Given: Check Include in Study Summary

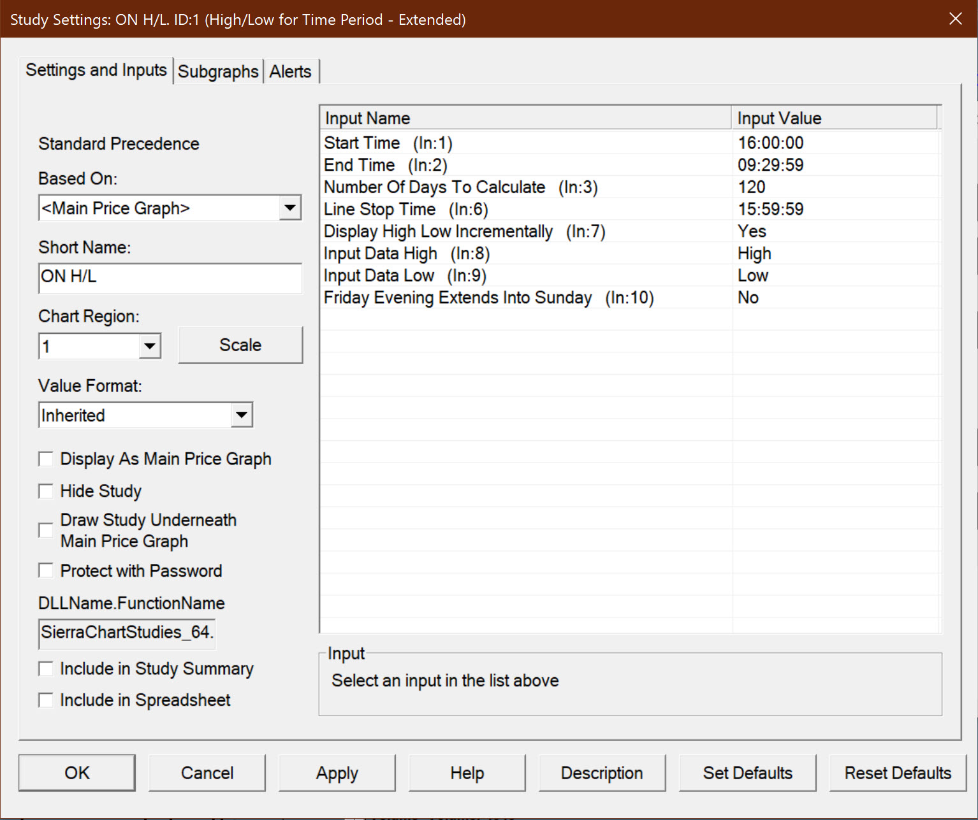Looking at the screenshot, I should tap(46, 669).
